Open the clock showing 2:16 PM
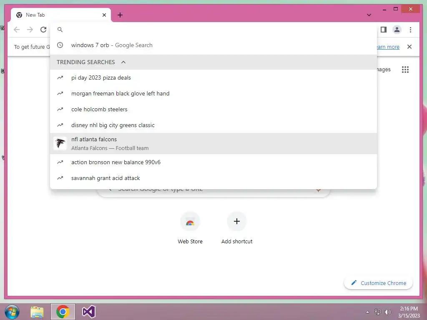 coord(409,312)
